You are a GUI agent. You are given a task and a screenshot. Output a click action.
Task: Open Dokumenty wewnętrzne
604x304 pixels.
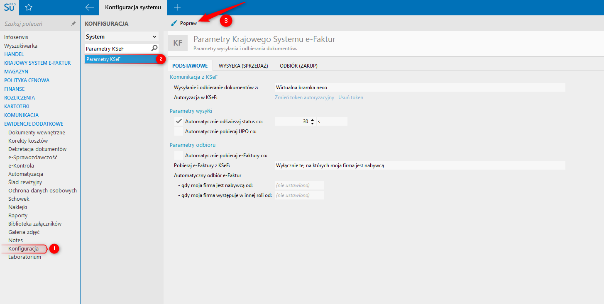[37, 133]
